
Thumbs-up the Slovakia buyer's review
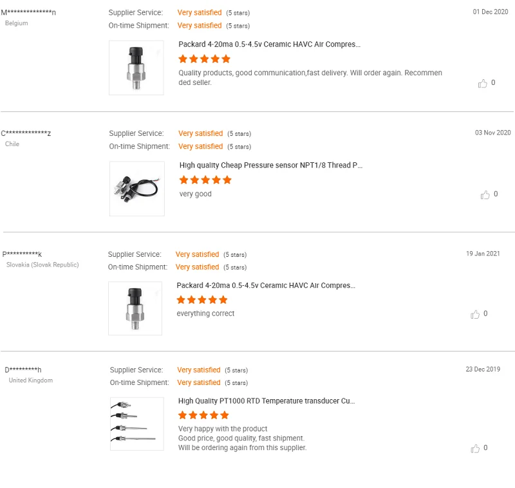coord(476,314)
